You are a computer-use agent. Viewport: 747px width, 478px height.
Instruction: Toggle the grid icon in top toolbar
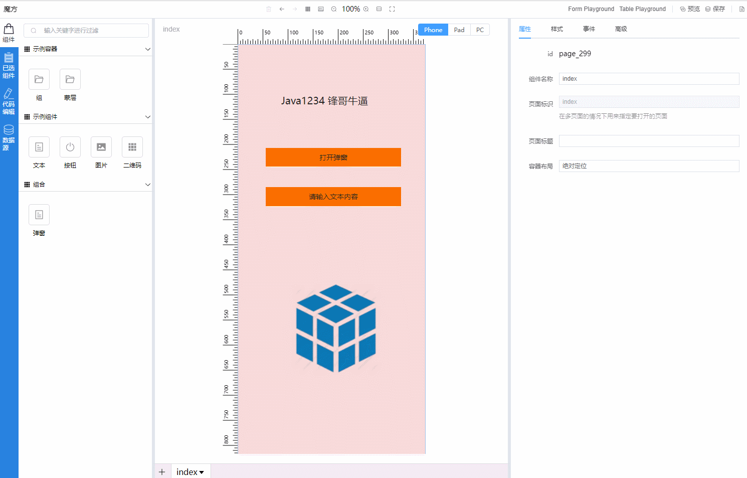coord(308,9)
